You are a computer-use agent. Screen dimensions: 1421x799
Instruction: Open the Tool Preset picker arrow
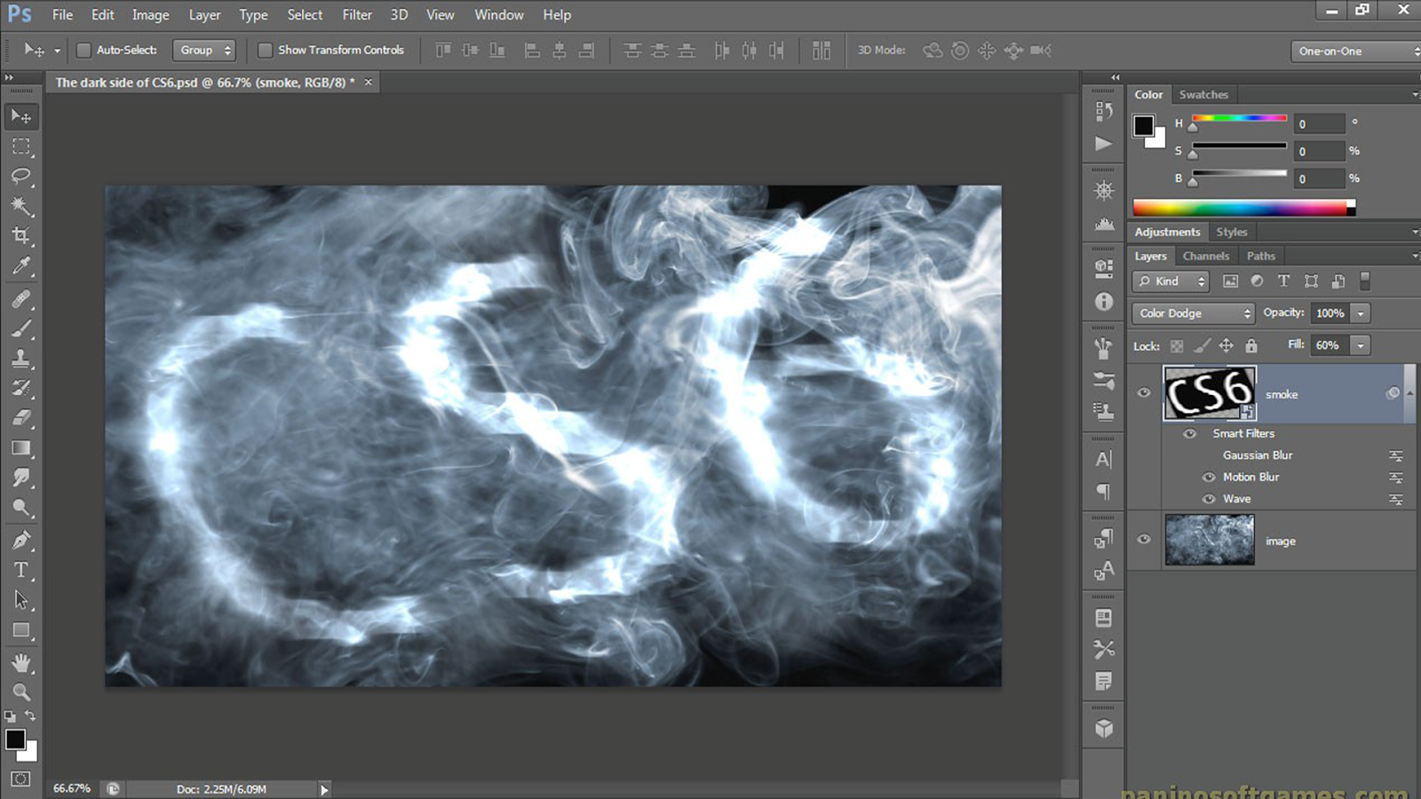58,51
